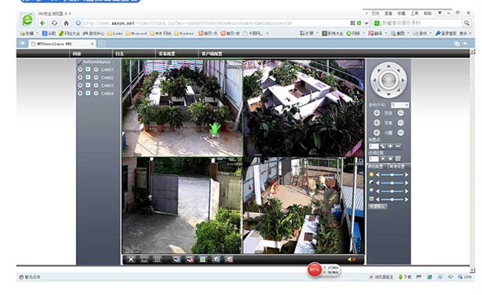The image size is (482, 295).
Task: Open the 日志 log tab
Action: (120, 54)
